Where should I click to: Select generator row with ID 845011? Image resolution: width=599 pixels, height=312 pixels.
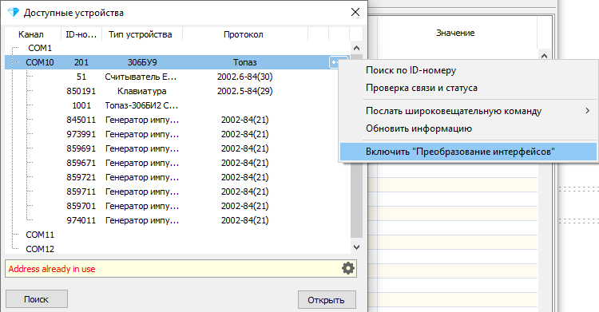pyautogui.click(x=177, y=120)
